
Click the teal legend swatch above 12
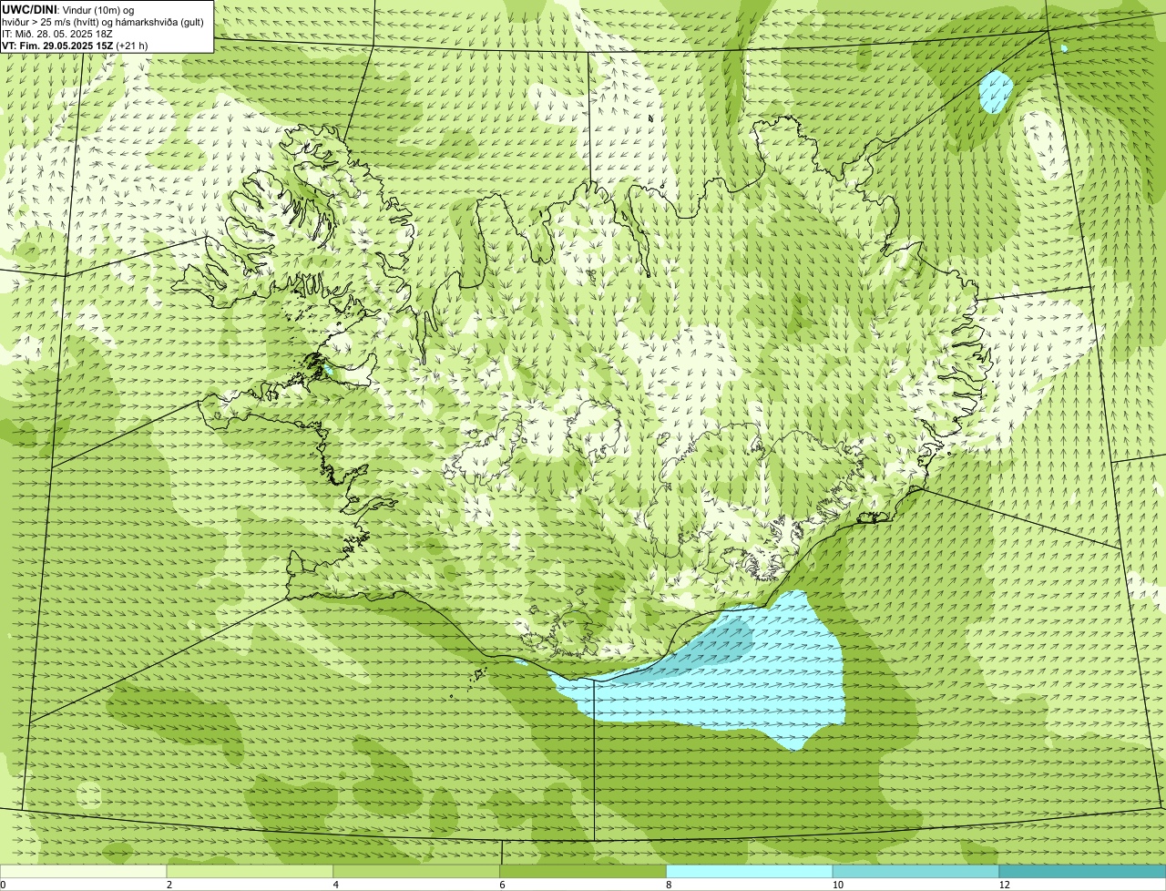click(1082, 872)
